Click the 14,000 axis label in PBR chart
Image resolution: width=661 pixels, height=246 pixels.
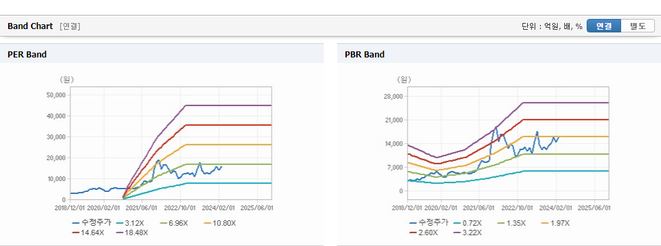(393, 144)
